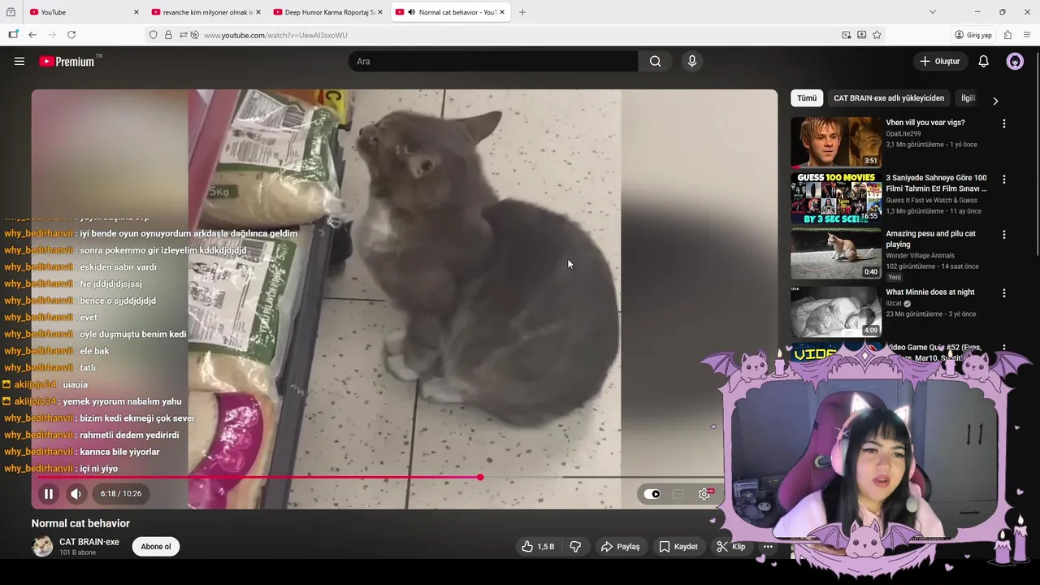The width and height of the screenshot is (1040, 585).
Task: Toggle subtitles button in the player
Action: point(678,493)
